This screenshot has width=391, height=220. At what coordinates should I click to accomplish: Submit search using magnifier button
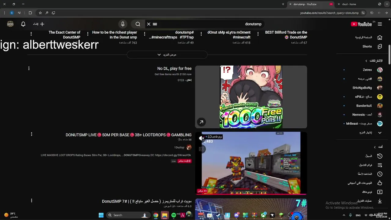(138, 24)
